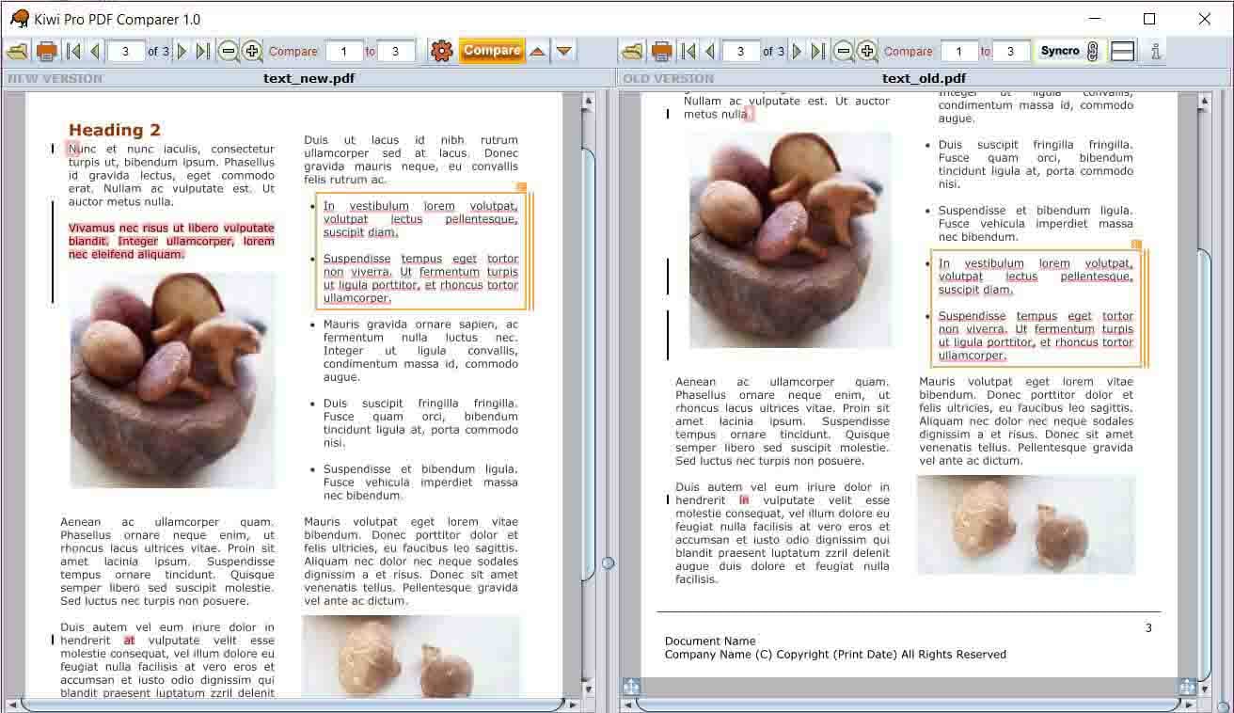The width and height of the screenshot is (1234, 713).
Task: Click old version Compare from-page field
Action: click(959, 51)
